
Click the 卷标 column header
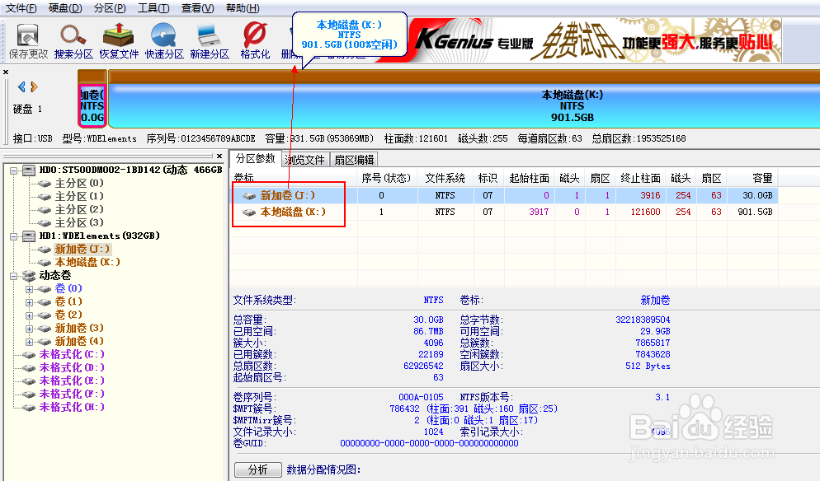(x=294, y=178)
